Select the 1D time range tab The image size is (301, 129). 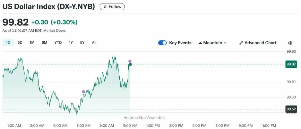(8, 42)
